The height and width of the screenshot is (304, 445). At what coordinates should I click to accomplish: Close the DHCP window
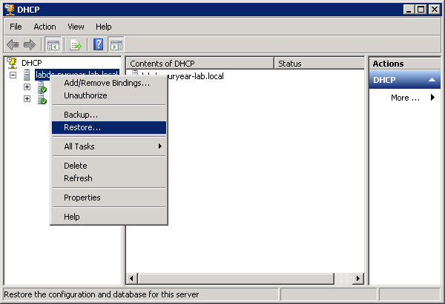[x=435, y=10]
